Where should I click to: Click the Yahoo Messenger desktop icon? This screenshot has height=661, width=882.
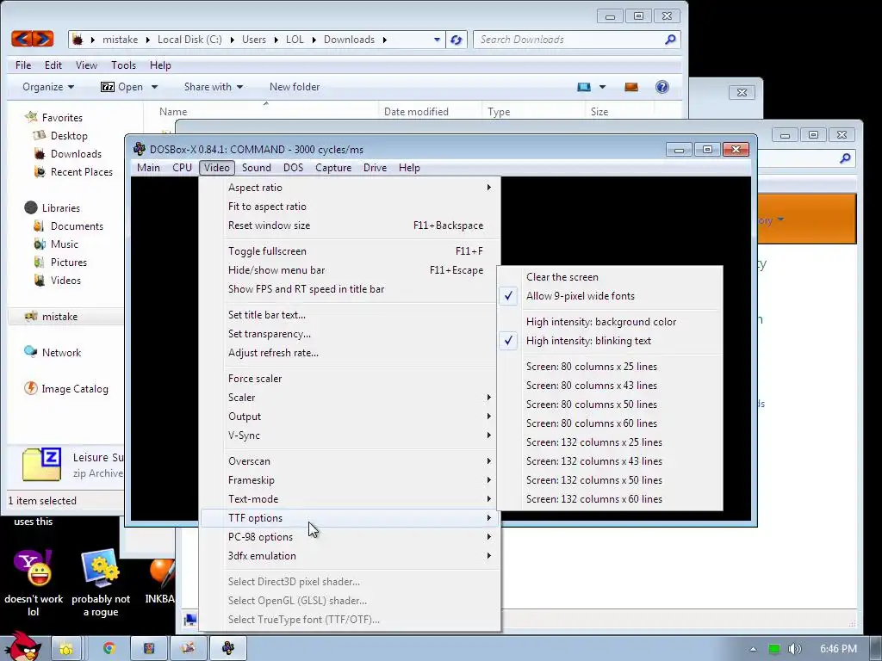tap(34, 568)
